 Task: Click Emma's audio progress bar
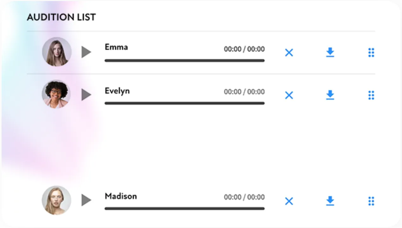(184, 60)
